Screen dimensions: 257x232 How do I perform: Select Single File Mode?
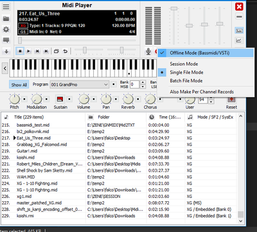coord(206,73)
